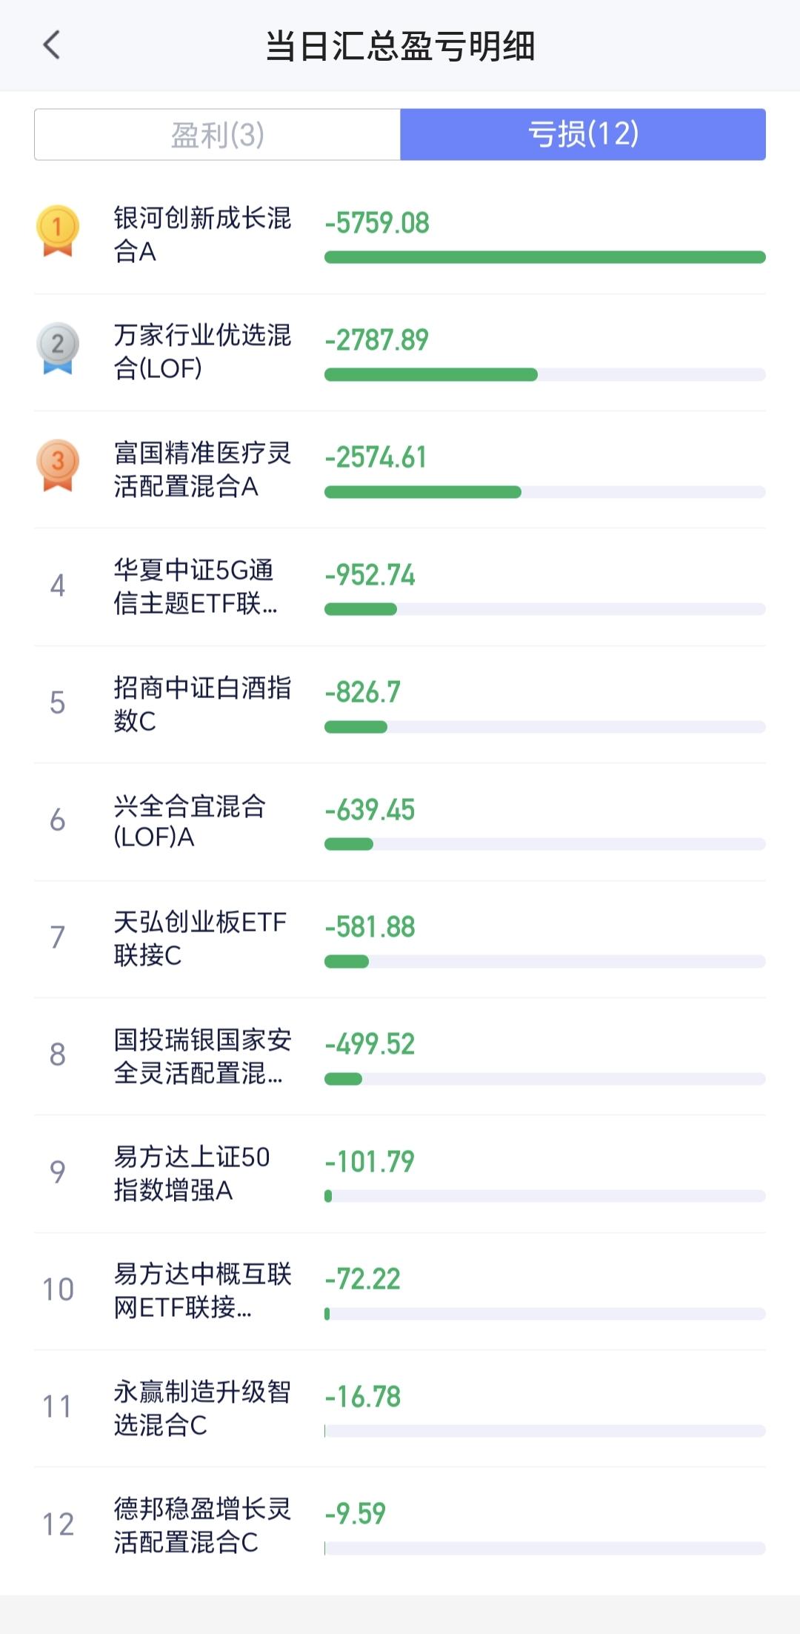Open 永赢制造升级智选混合C fund entry
This screenshot has width=800, height=1634.
coord(201,1408)
